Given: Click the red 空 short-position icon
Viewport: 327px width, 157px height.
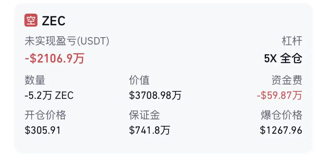Looking at the screenshot, I should (x=31, y=21).
